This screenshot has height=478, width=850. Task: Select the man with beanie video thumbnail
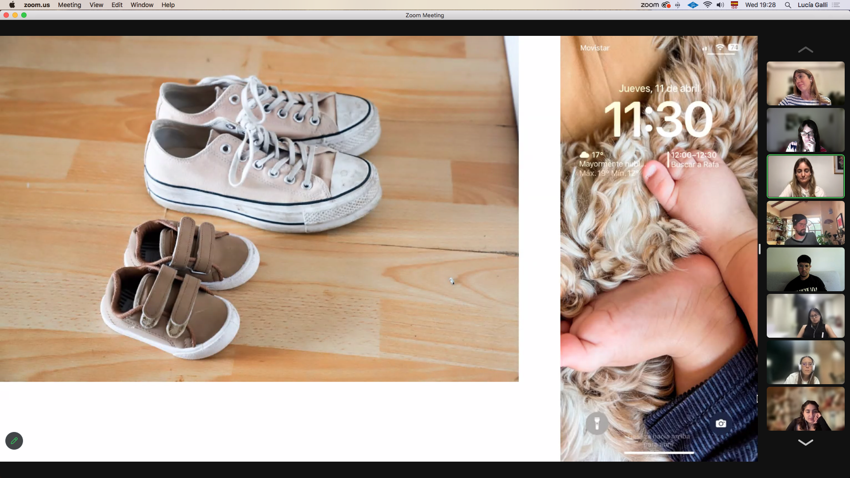805,223
